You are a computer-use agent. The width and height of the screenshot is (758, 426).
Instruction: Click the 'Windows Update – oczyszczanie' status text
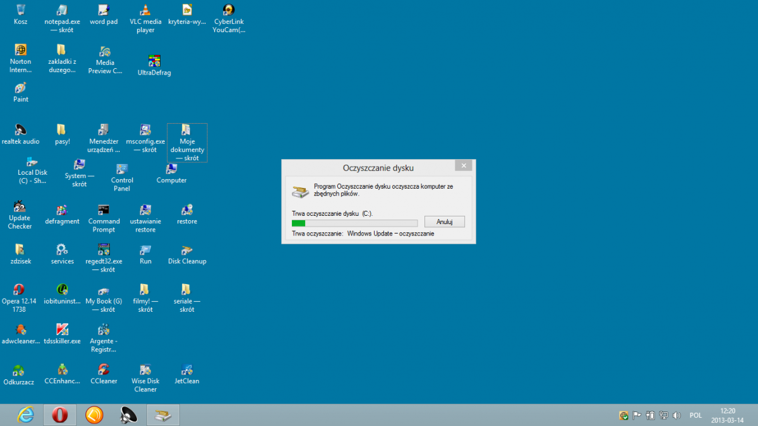click(x=390, y=234)
